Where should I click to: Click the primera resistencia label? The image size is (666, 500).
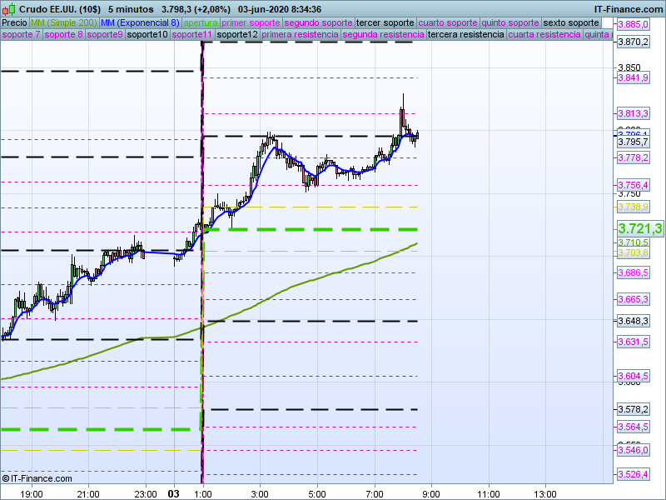(300, 35)
